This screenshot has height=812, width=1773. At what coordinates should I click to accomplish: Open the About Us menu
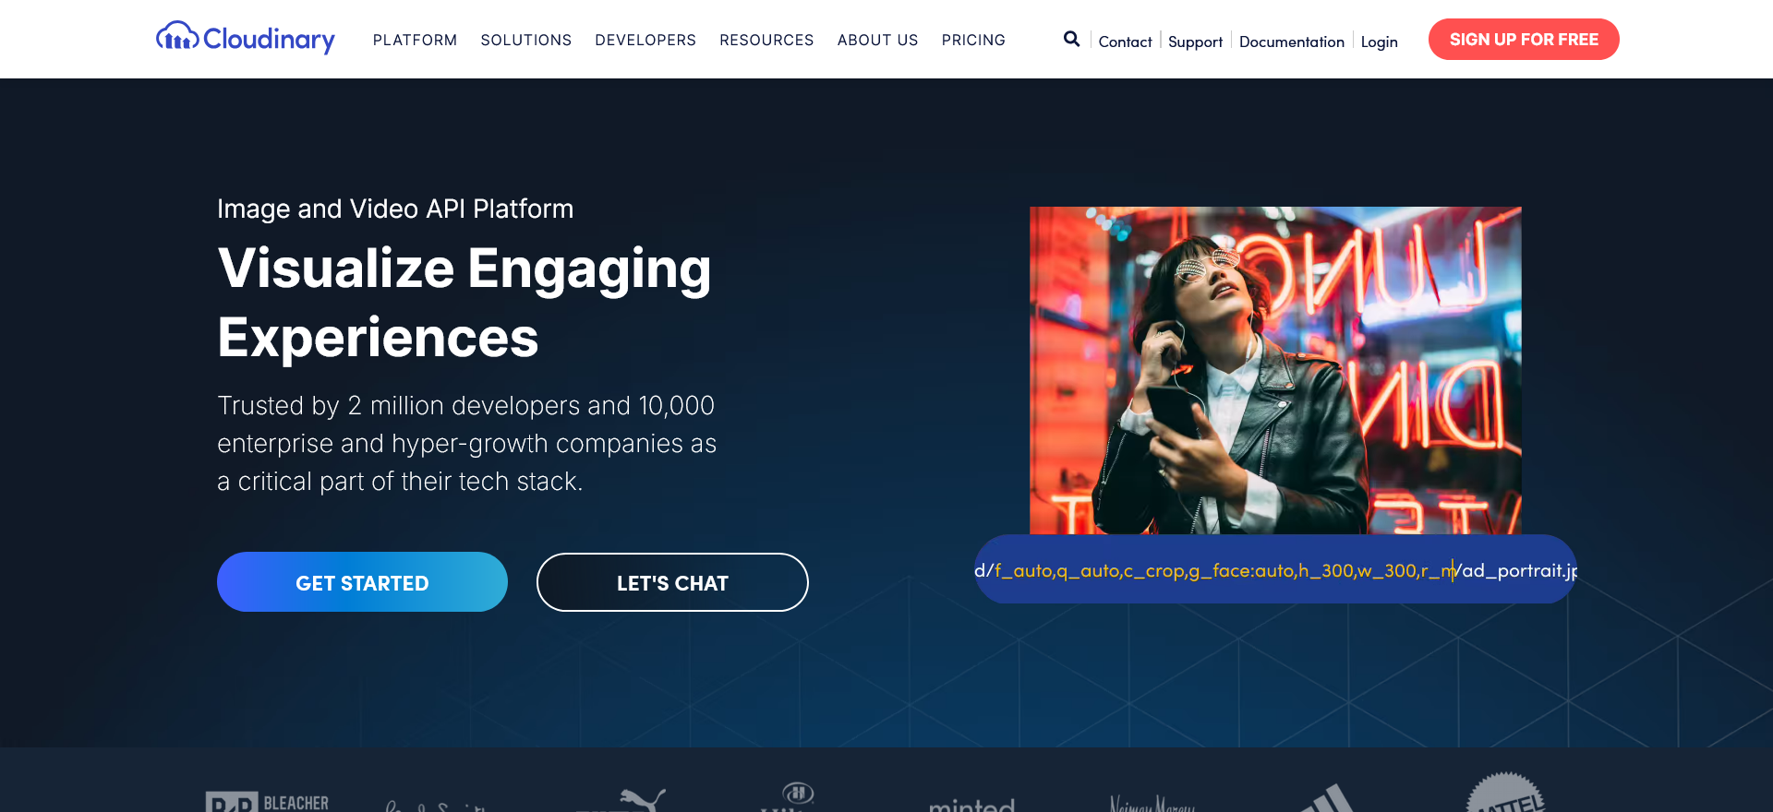pos(877,40)
